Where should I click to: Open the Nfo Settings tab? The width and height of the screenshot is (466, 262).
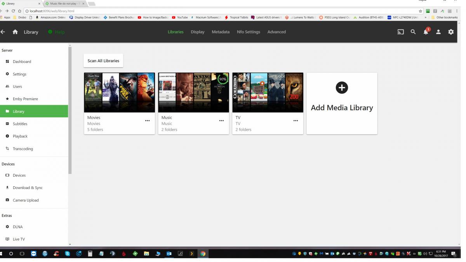(249, 32)
